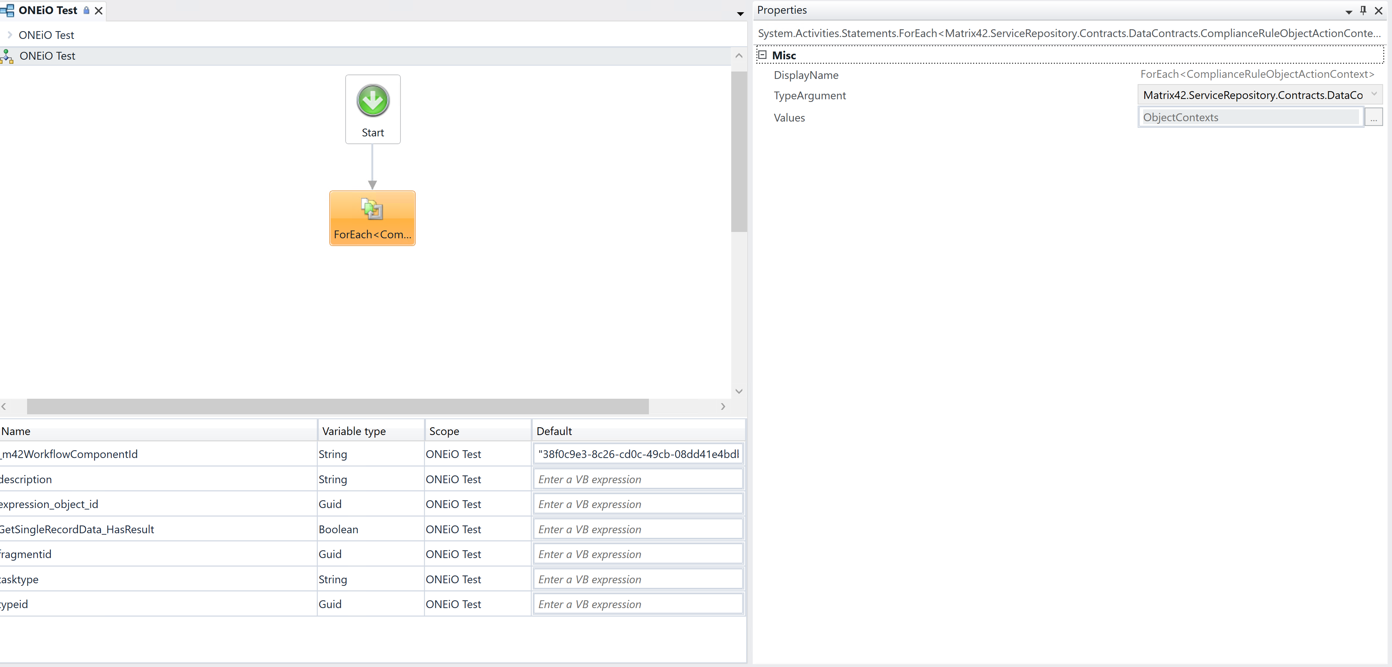The image size is (1392, 667).
Task: Click String type cell of description row
Action: coord(371,479)
